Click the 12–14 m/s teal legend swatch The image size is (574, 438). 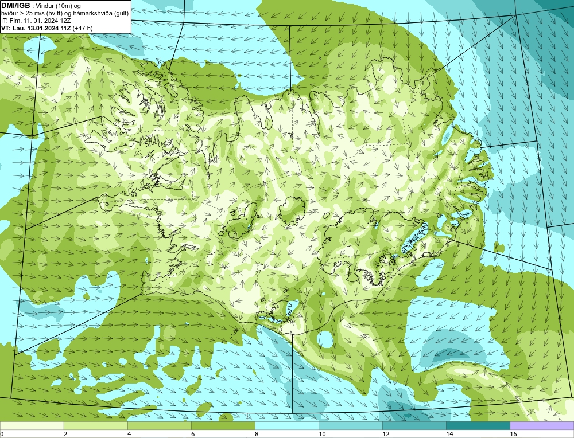[x=414, y=425]
